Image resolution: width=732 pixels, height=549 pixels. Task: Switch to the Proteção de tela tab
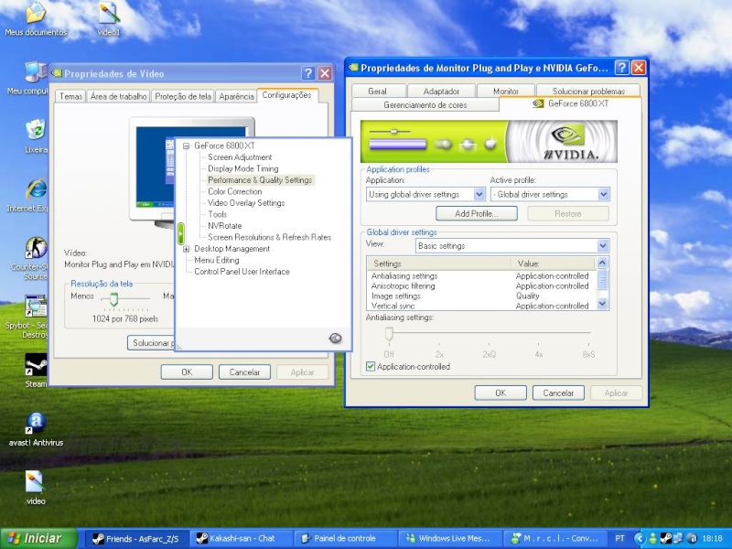point(183,96)
